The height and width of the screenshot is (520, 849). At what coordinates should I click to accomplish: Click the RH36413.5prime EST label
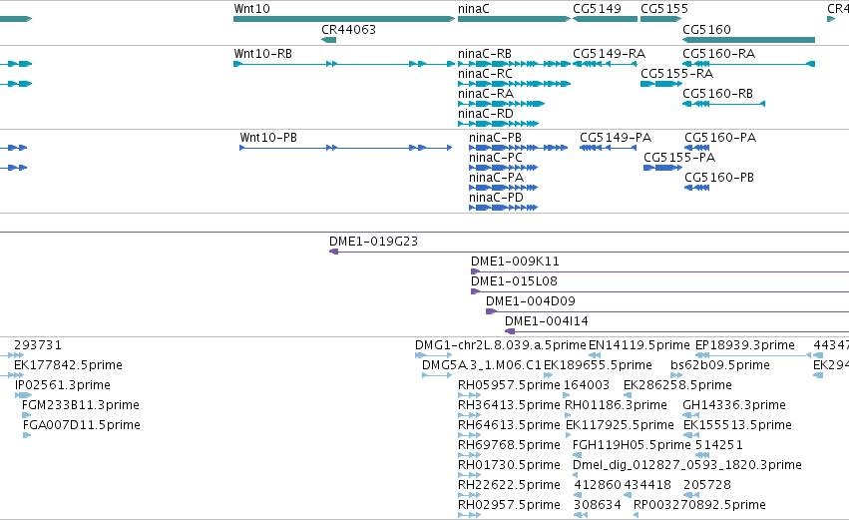click(x=509, y=405)
